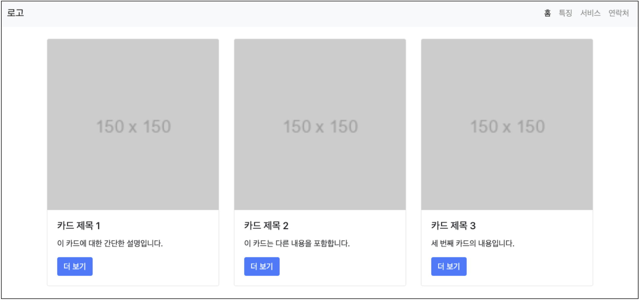Viewport: 639px width, 300px height.
Task: Click the 로고 brand link
Action: [15, 13]
